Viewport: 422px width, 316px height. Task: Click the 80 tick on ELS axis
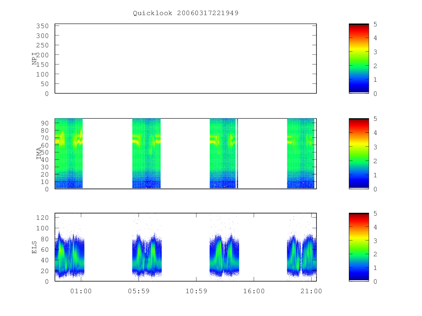(45, 239)
